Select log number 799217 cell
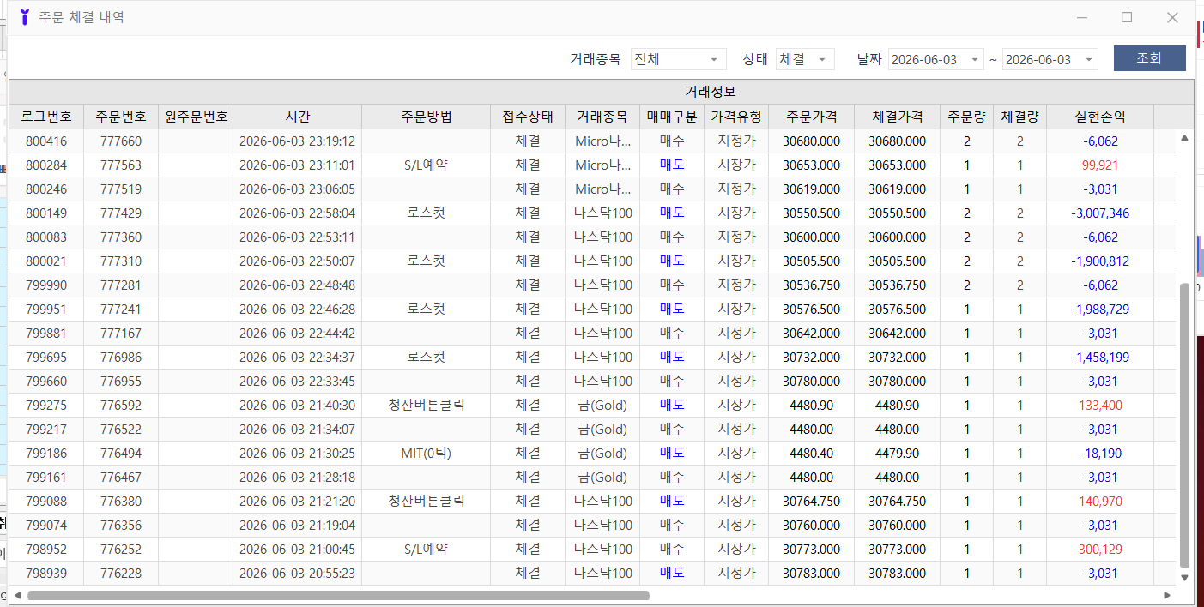 pyautogui.click(x=46, y=430)
